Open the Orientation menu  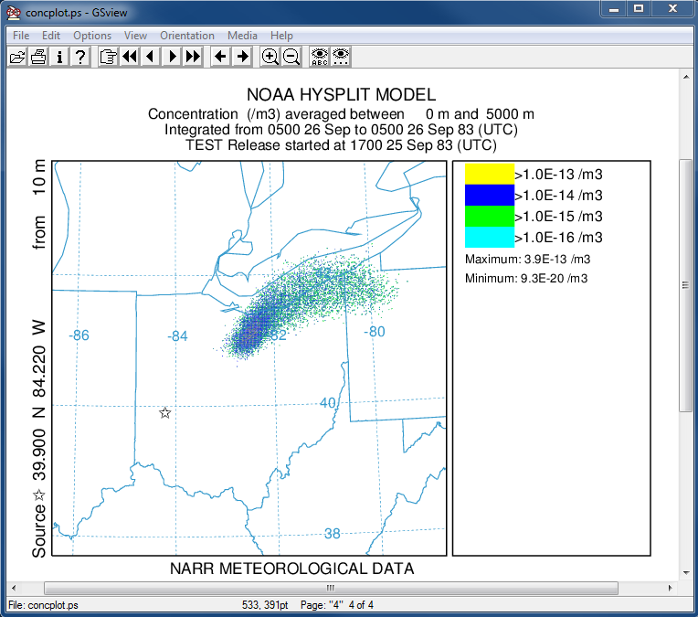pyautogui.click(x=187, y=36)
